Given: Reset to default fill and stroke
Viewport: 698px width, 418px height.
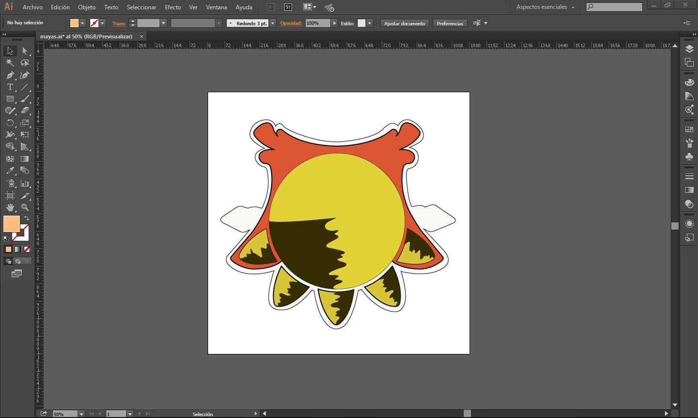Looking at the screenshot, I should [x=6, y=238].
